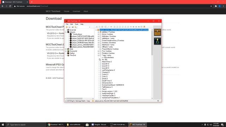Switch to Discord in the taskbar
Image resolution: width=226 pixels, height=127 pixels.
coord(99,125)
